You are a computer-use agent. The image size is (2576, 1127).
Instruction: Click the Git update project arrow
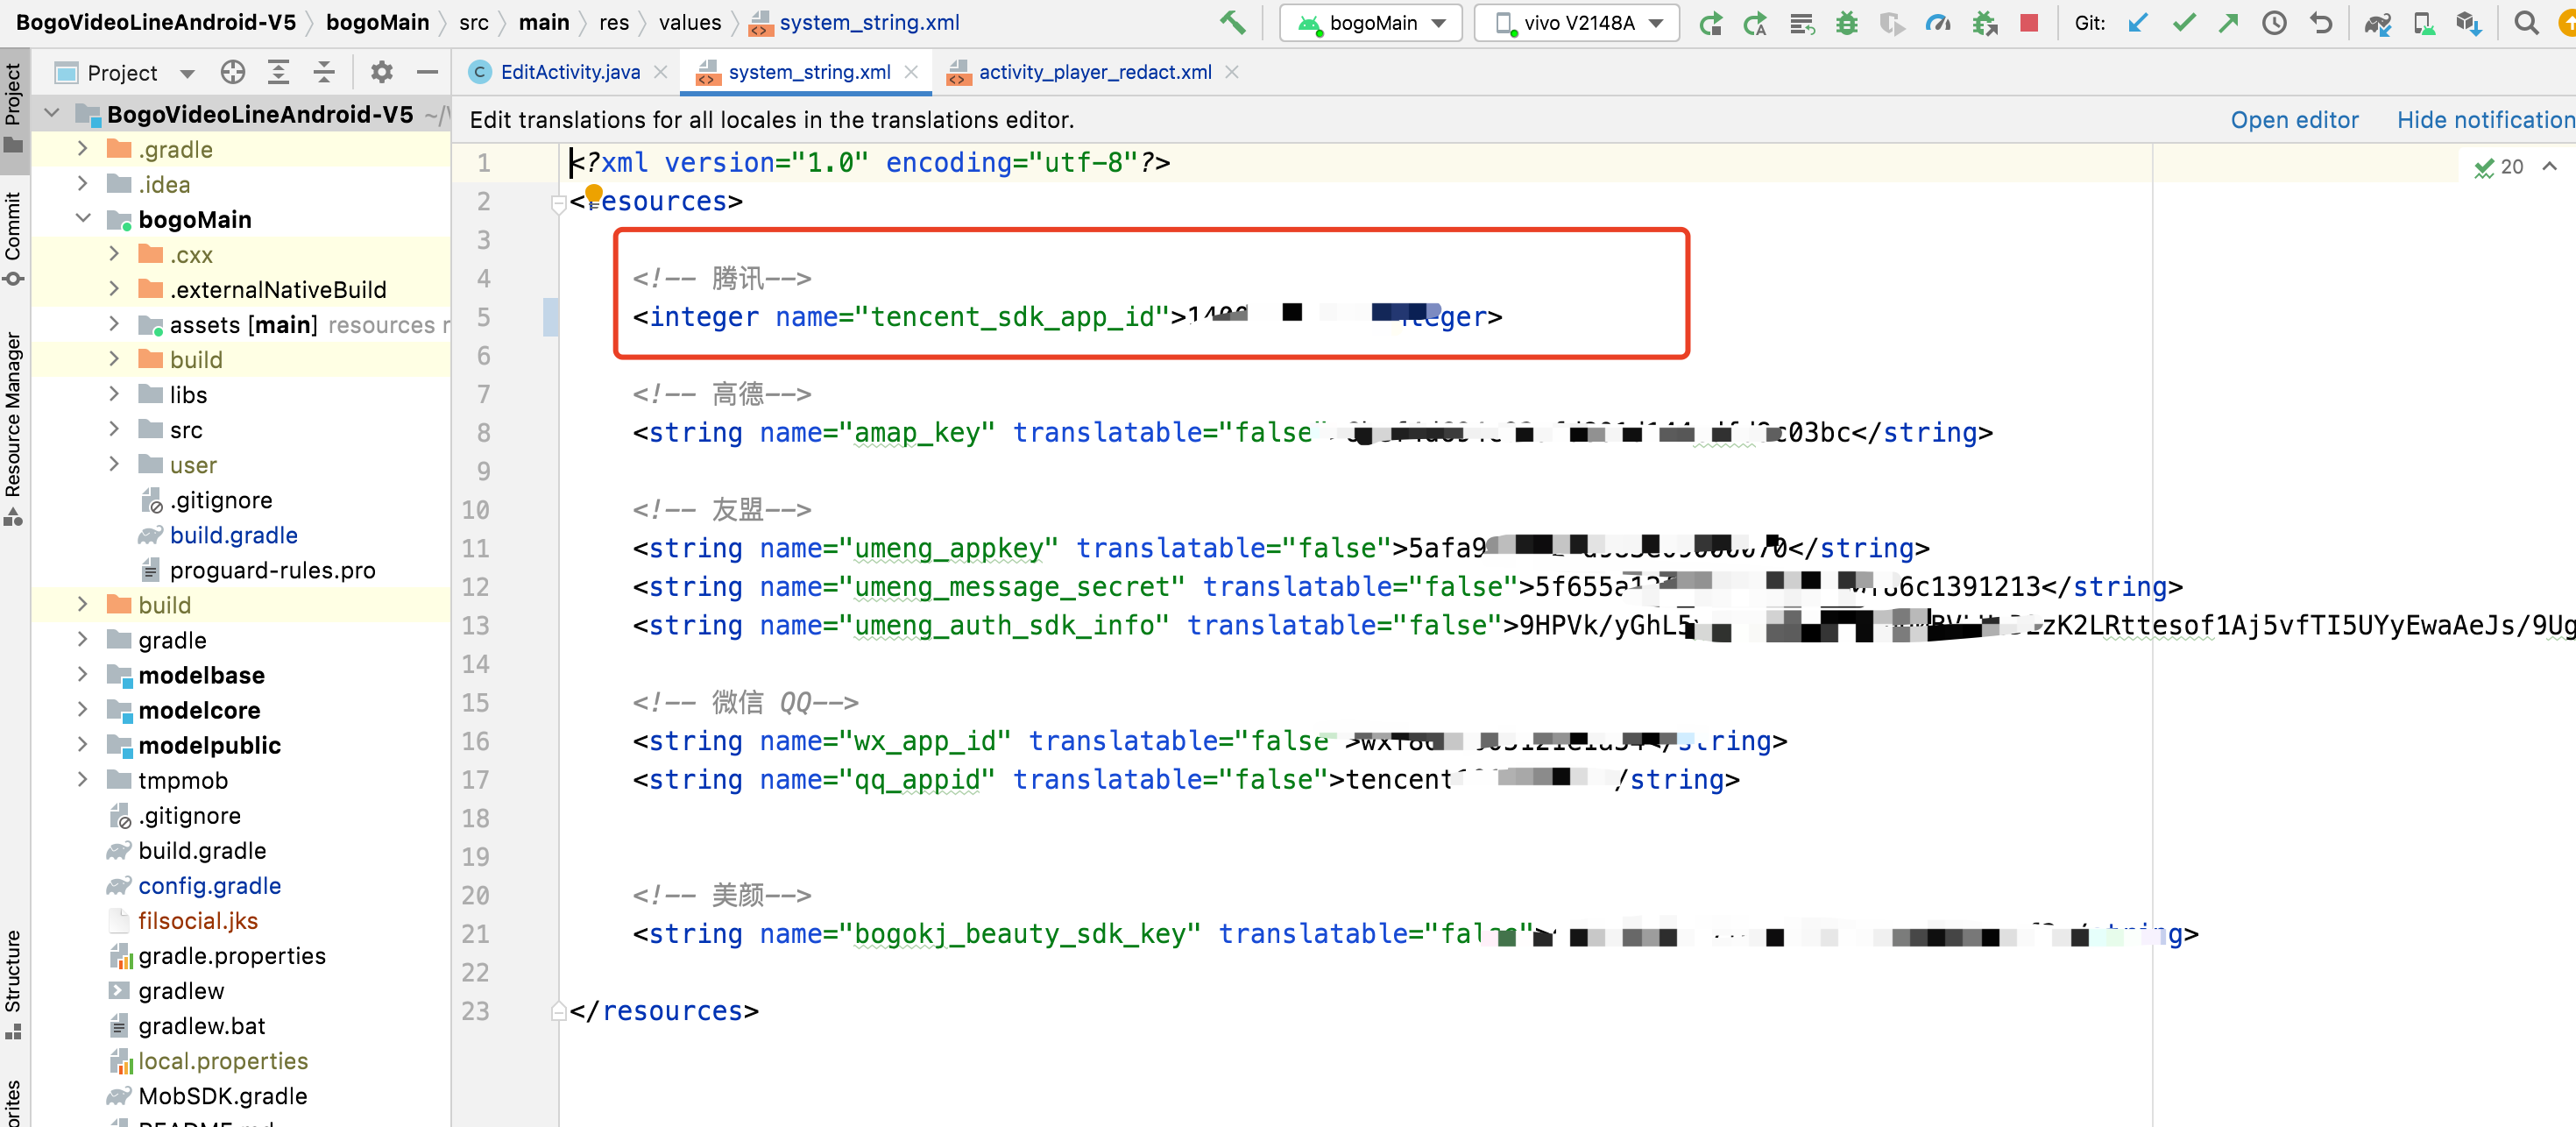[2138, 22]
